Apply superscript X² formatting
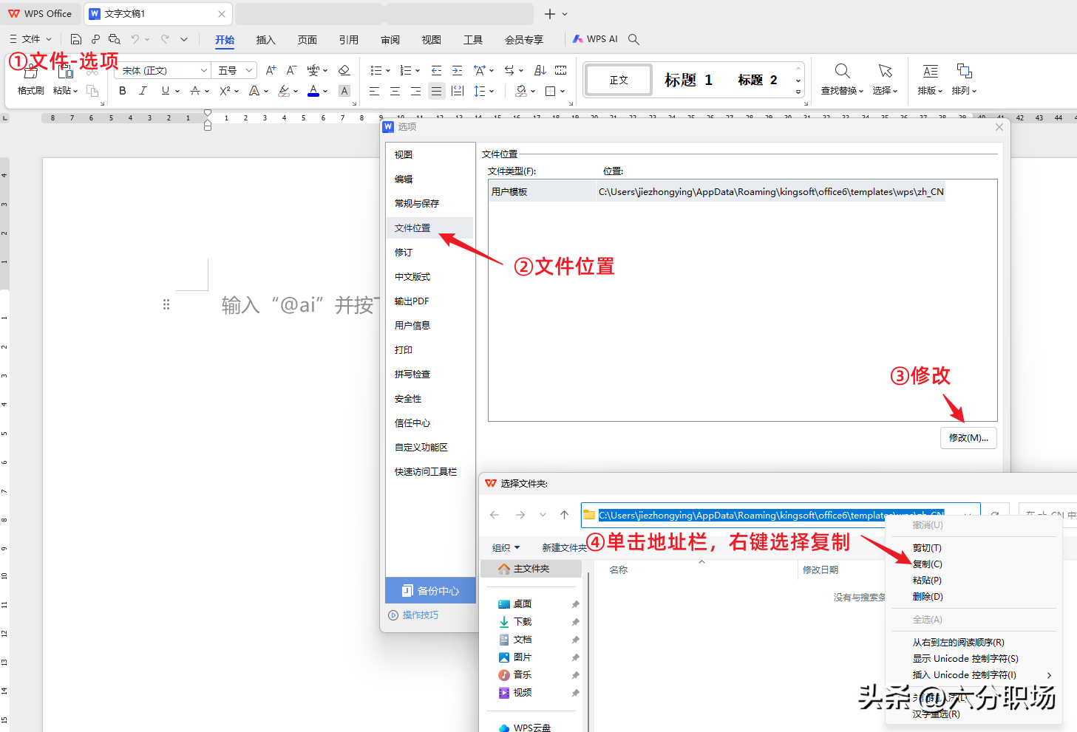1077x732 pixels. coord(225,91)
